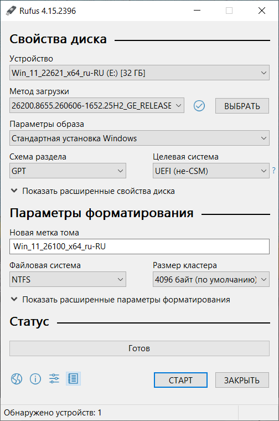Click the СТАРТ button
This screenshot has height=421, width=279.
tap(180, 380)
